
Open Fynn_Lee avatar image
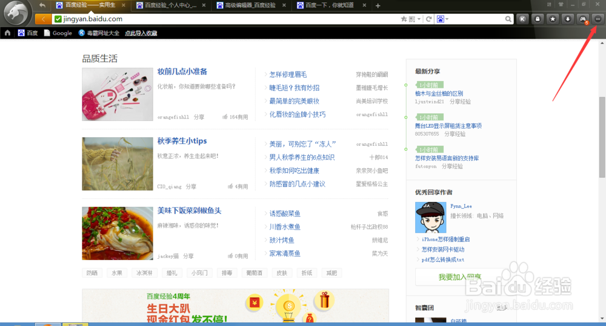click(x=430, y=218)
